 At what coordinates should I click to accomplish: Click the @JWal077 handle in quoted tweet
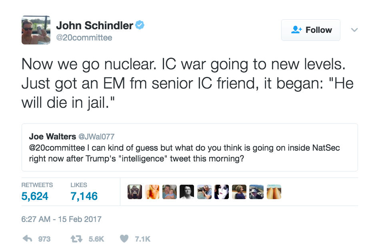(100, 137)
